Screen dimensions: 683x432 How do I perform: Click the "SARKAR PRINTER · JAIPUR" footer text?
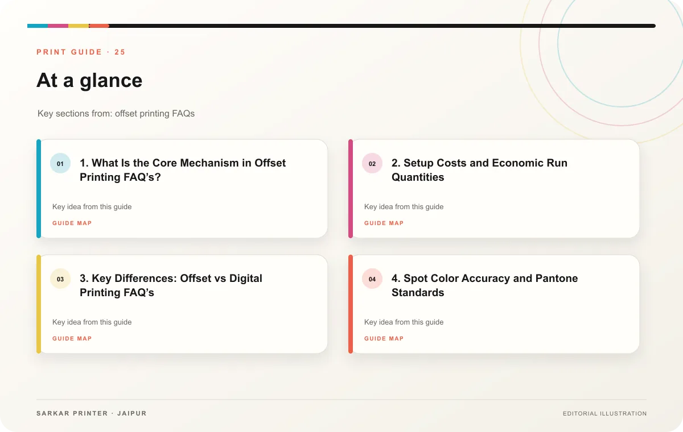pos(92,413)
